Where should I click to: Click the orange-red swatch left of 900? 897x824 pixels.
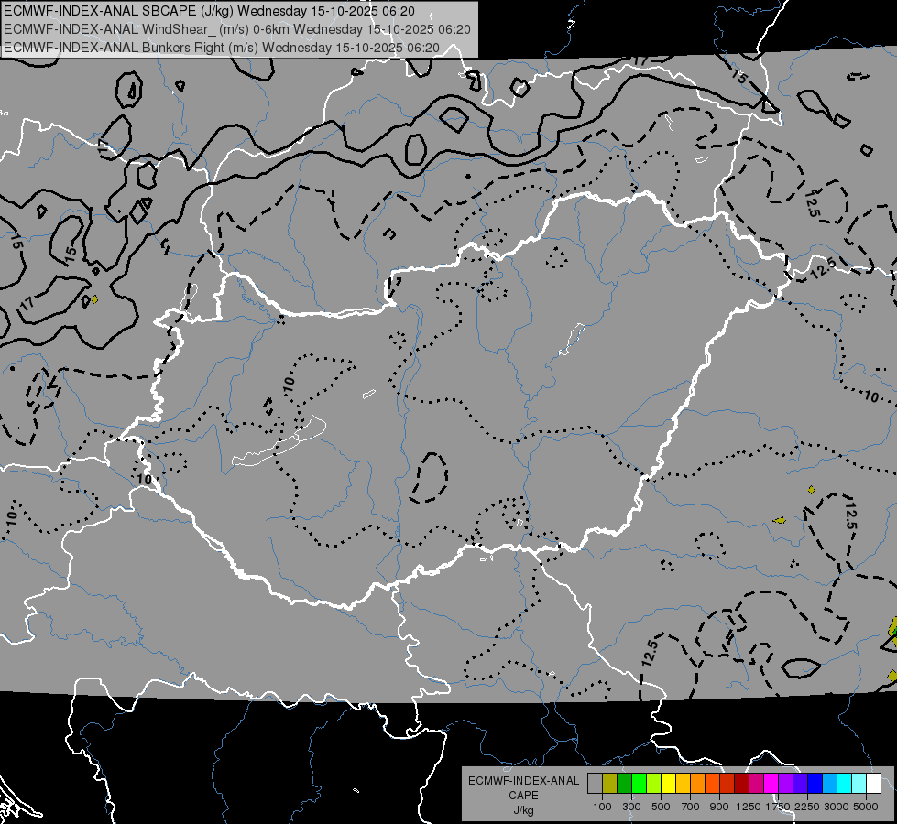(712, 784)
